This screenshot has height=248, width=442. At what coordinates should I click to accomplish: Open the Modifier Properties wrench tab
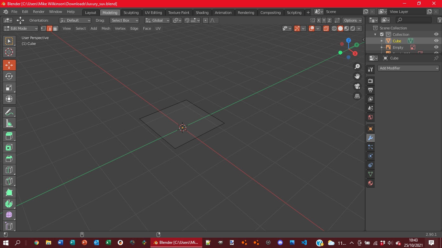click(370, 138)
